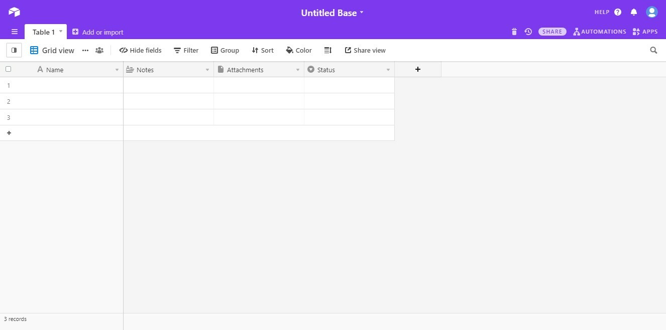This screenshot has width=666, height=330.
Task: Open Hide fields menu
Action: [140, 50]
